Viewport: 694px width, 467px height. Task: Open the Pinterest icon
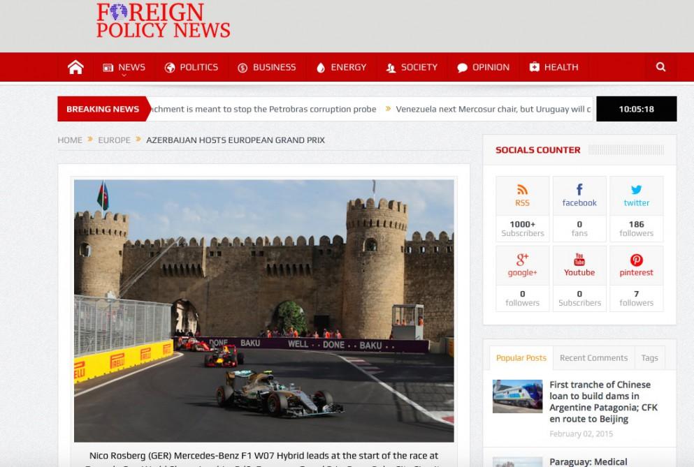pyautogui.click(x=636, y=260)
